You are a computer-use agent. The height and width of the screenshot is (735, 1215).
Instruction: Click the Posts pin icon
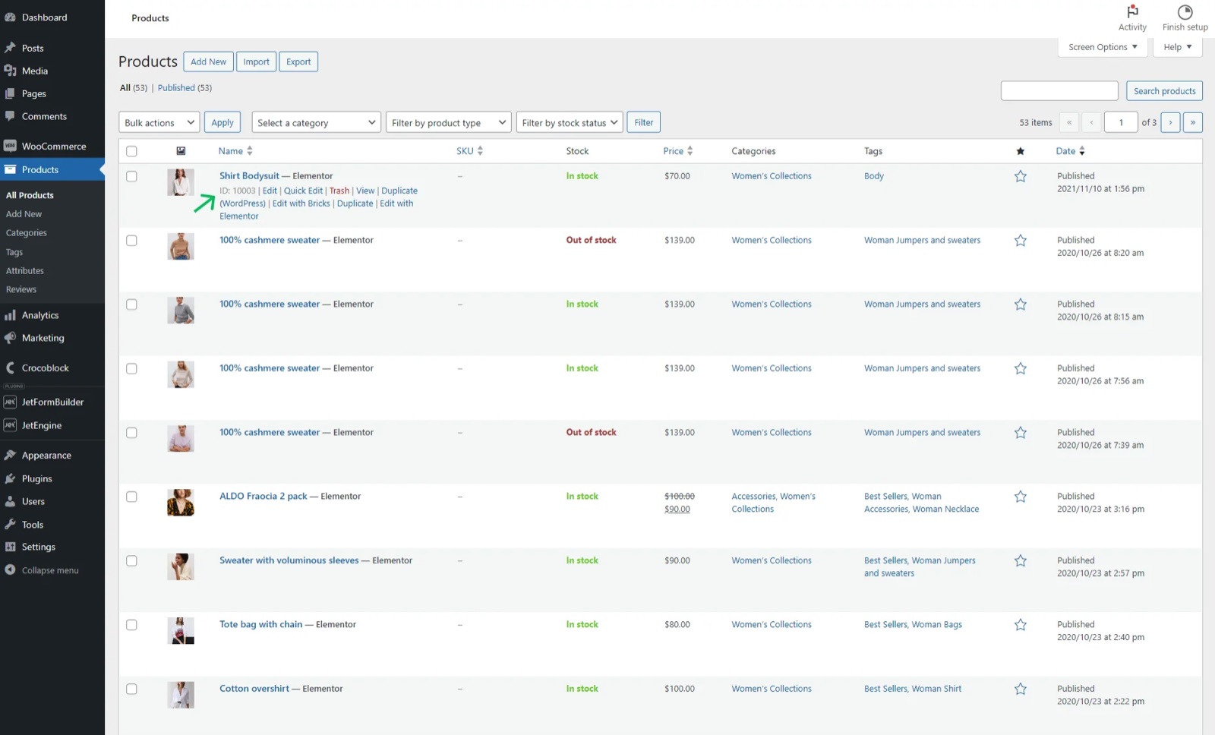pyautogui.click(x=10, y=48)
